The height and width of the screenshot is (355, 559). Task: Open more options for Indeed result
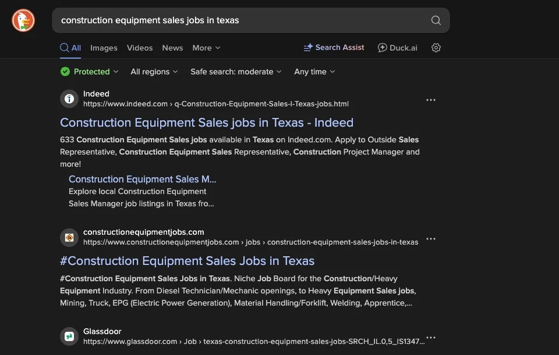pyautogui.click(x=431, y=100)
